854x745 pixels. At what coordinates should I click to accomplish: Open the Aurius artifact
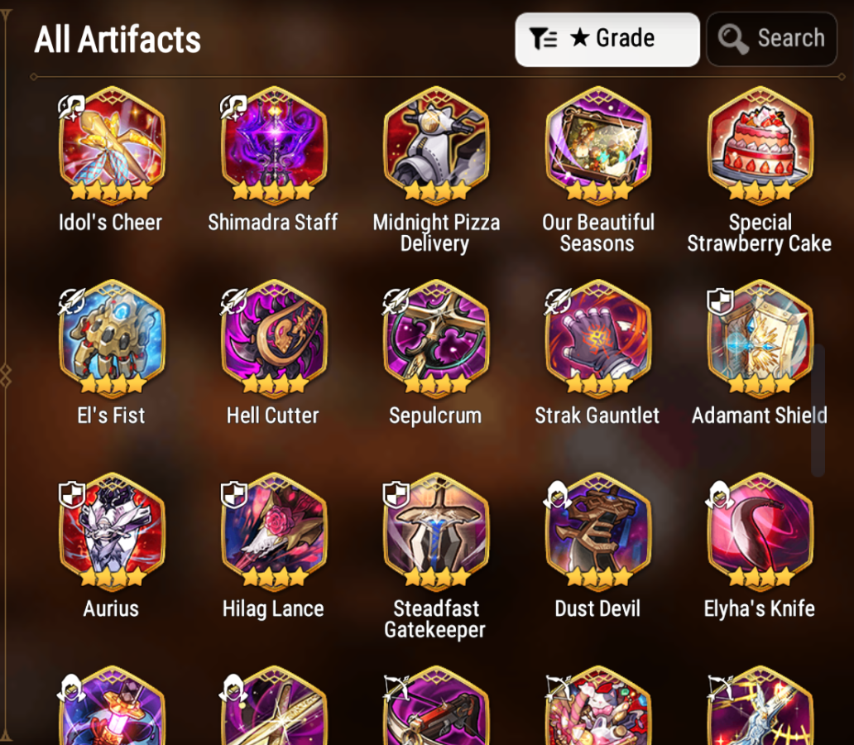tap(112, 532)
